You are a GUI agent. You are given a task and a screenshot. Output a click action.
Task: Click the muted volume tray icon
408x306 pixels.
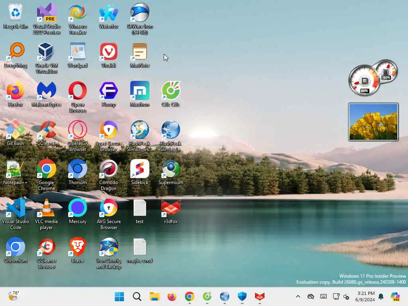coord(346,296)
